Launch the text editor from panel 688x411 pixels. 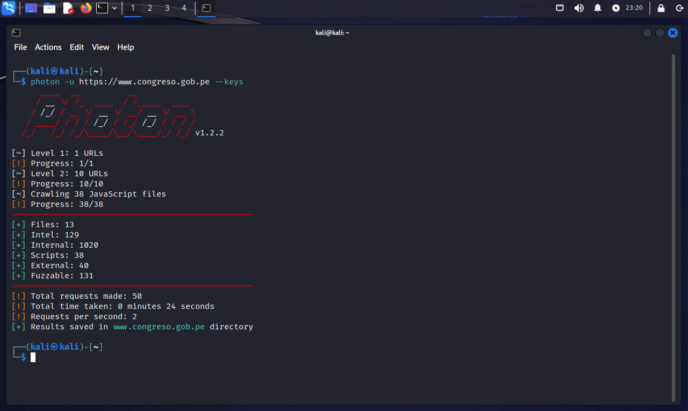(x=68, y=8)
